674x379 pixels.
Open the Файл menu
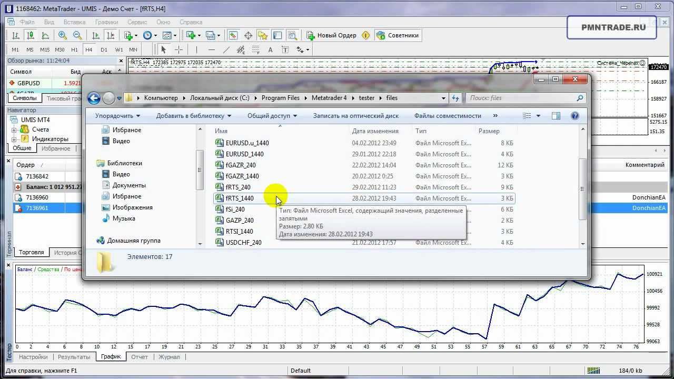(x=27, y=22)
